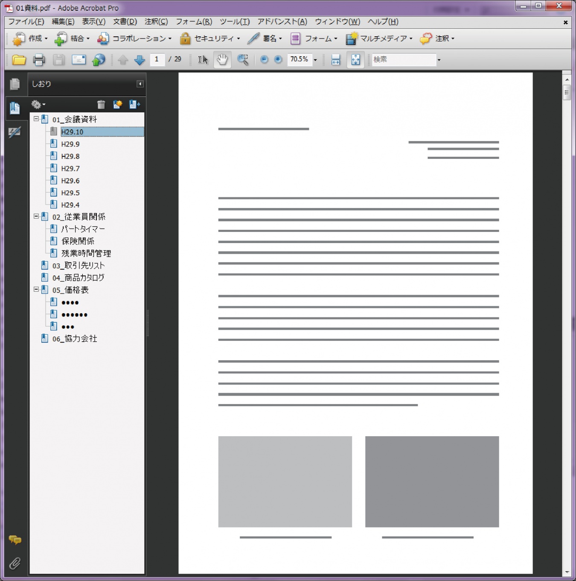Screen dimensions: 576x581
Task: Select the 03_取引先リスト bookmark
Action: pos(79,266)
